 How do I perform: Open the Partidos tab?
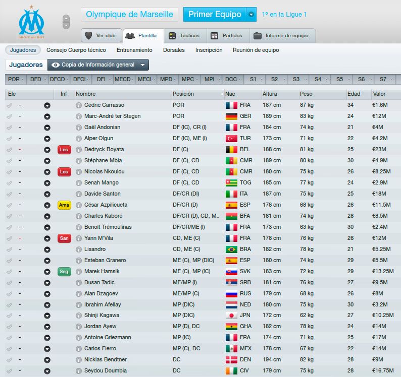228,36
